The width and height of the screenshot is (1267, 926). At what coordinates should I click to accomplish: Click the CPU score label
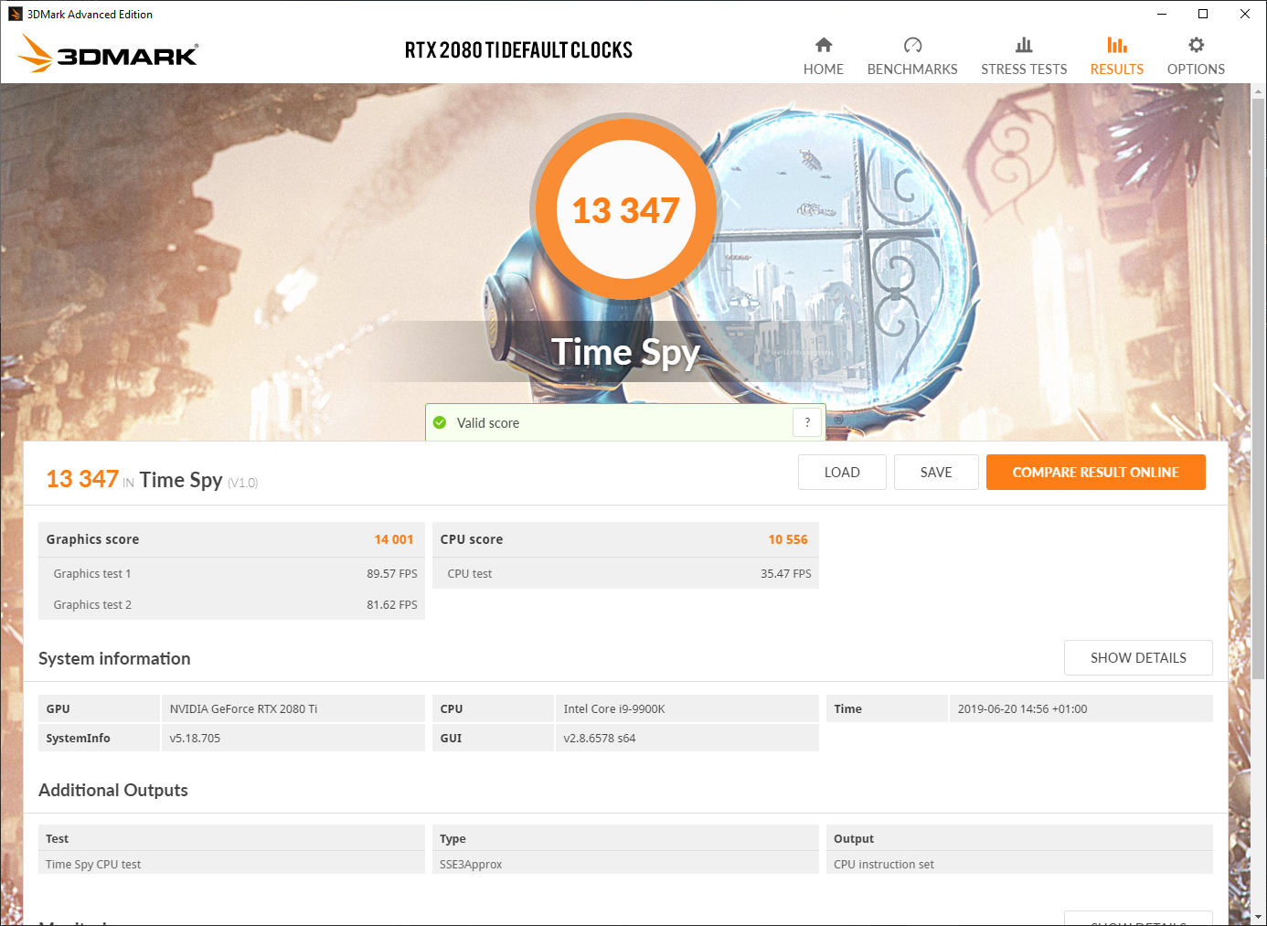(x=472, y=539)
